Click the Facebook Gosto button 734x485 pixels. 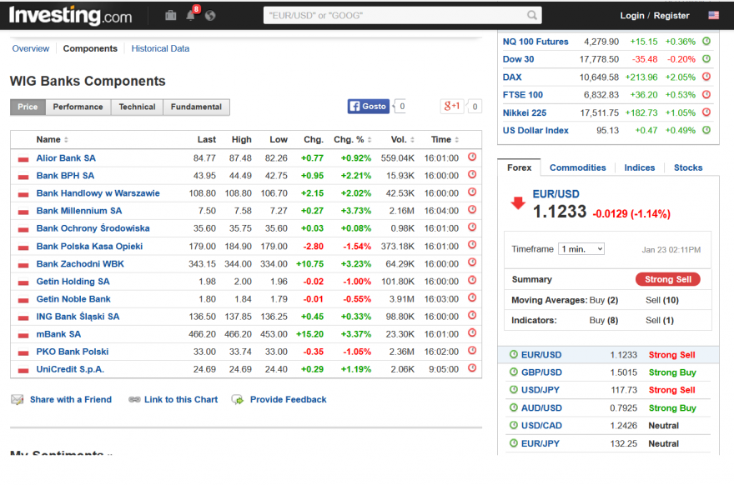[x=369, y=106]
